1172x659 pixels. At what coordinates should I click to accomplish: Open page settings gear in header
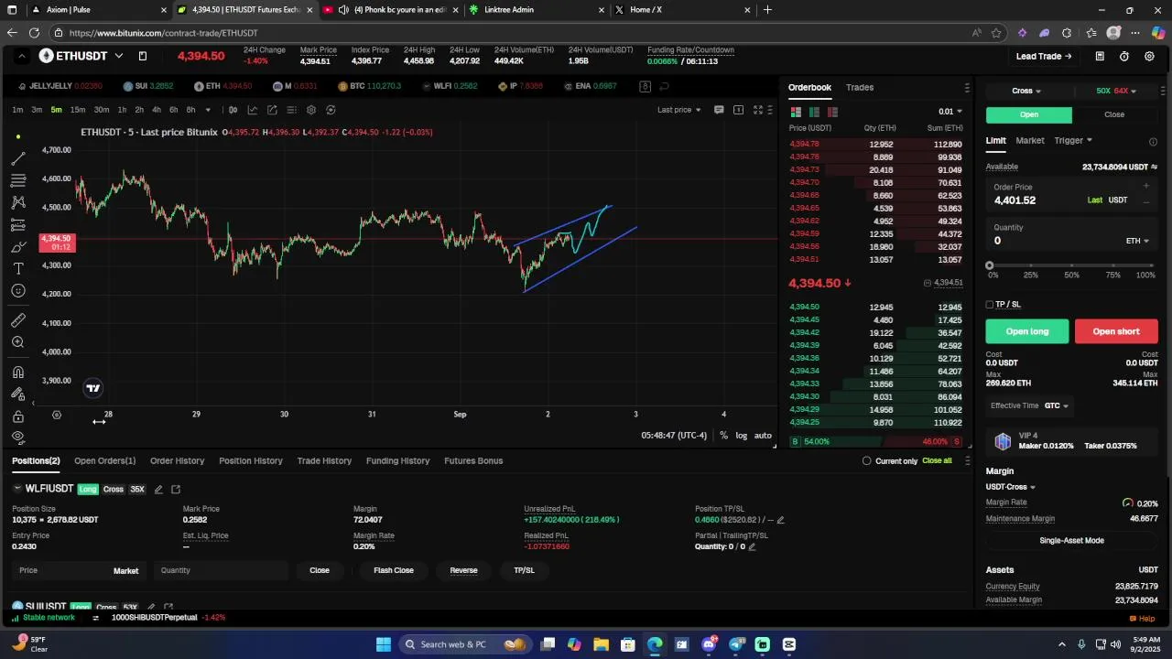click(x=1150, y=56)
